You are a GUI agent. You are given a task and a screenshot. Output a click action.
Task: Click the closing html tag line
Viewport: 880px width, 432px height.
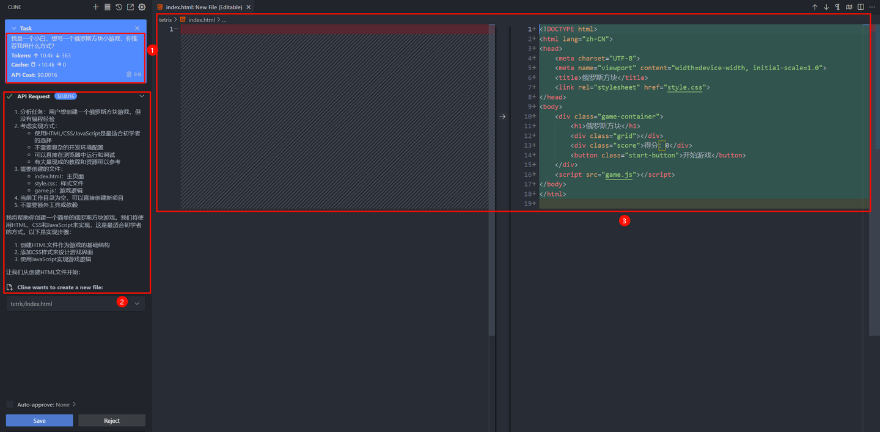click(552, 194)
